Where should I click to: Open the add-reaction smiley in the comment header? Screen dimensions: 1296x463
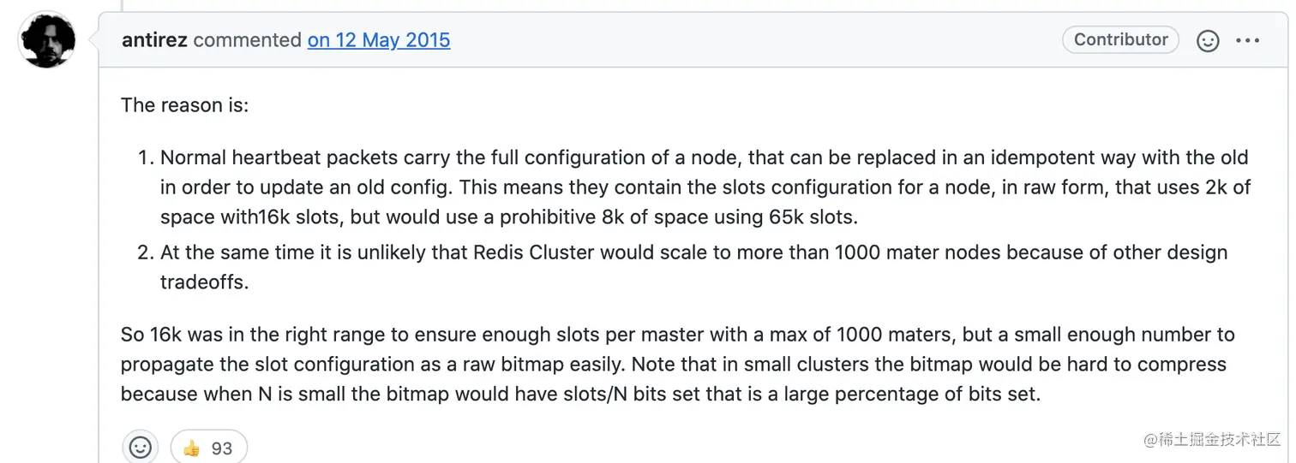(x=1208, y=41)
